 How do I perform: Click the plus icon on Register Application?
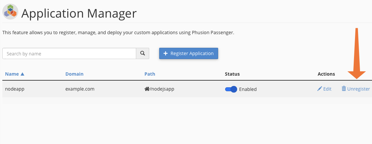166,53
